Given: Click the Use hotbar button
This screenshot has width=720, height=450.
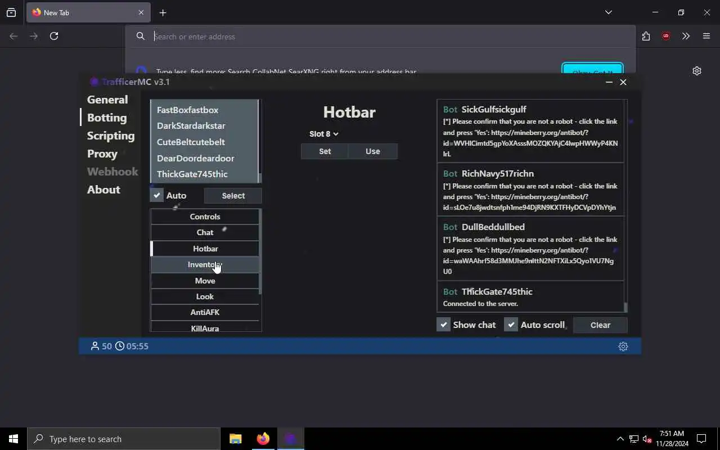Looking at the screenshot, I should [x=373, y=151].
